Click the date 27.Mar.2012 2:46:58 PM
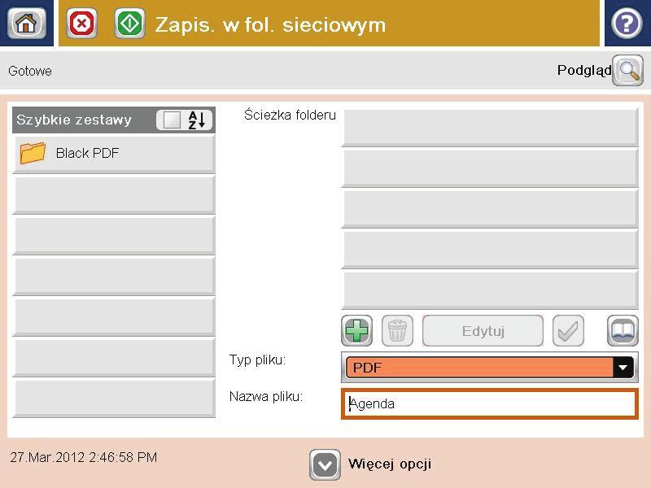This screenshot has width=651, height=488. [84, 457]
